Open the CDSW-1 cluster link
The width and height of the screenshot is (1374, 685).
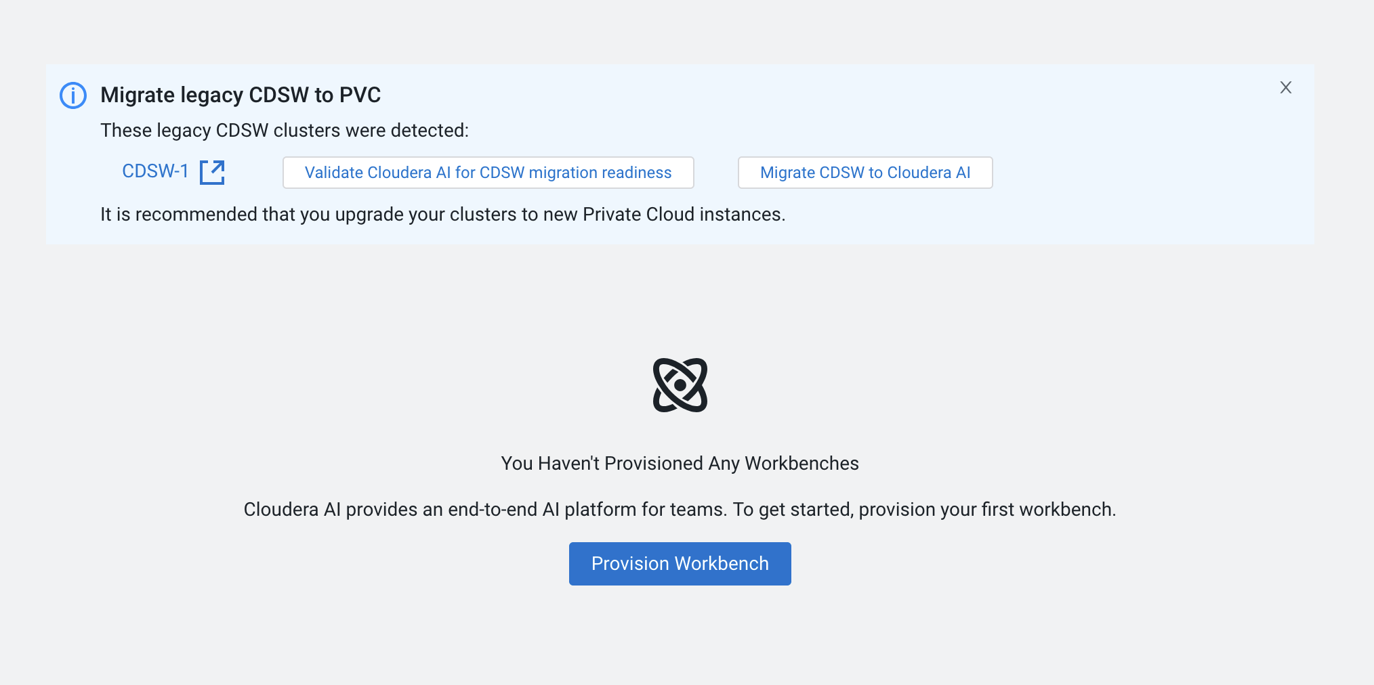[155, 171]
